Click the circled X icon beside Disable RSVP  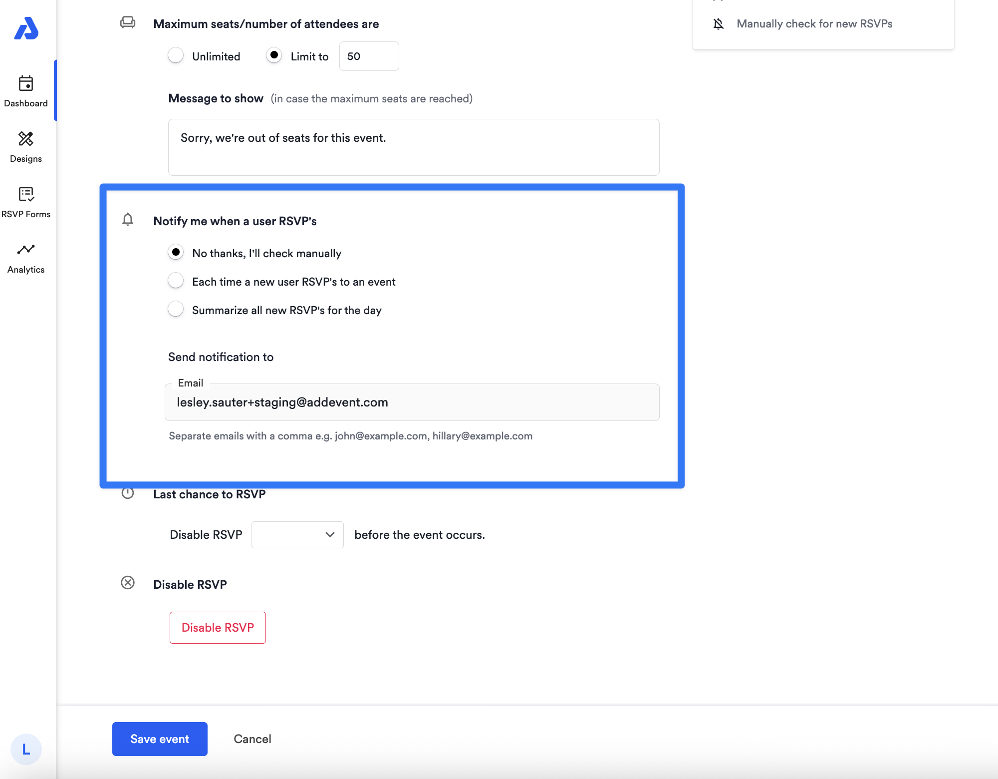[x=128, y=583]
